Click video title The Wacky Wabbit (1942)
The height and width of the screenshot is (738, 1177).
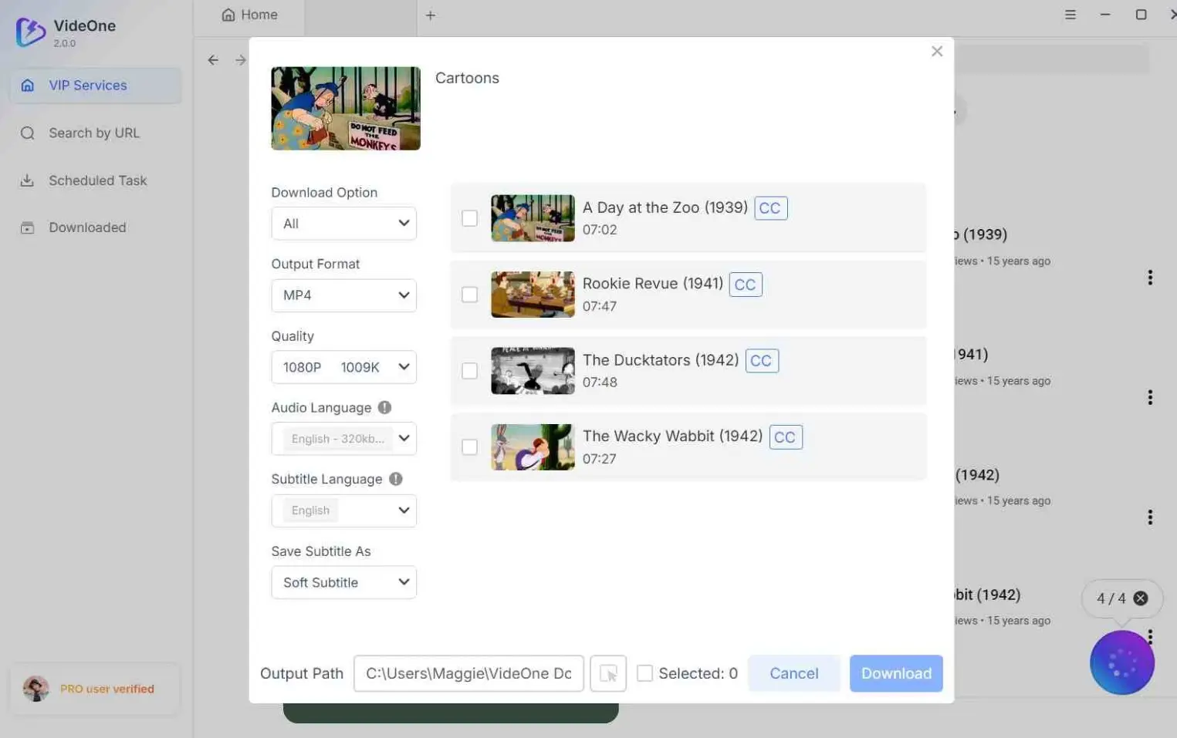click(672, 436)
